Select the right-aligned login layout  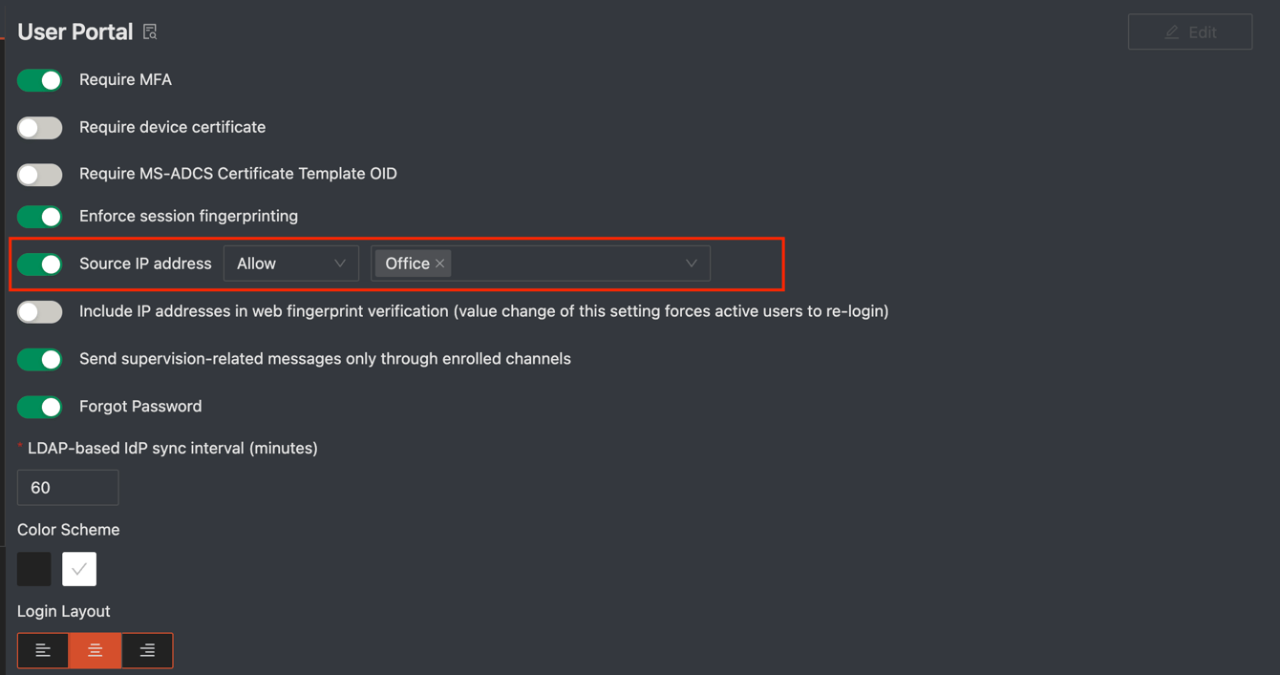click(147, 650)
